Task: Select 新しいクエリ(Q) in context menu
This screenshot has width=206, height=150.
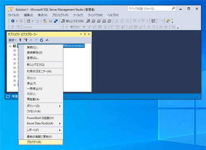Action: point(41,65)
